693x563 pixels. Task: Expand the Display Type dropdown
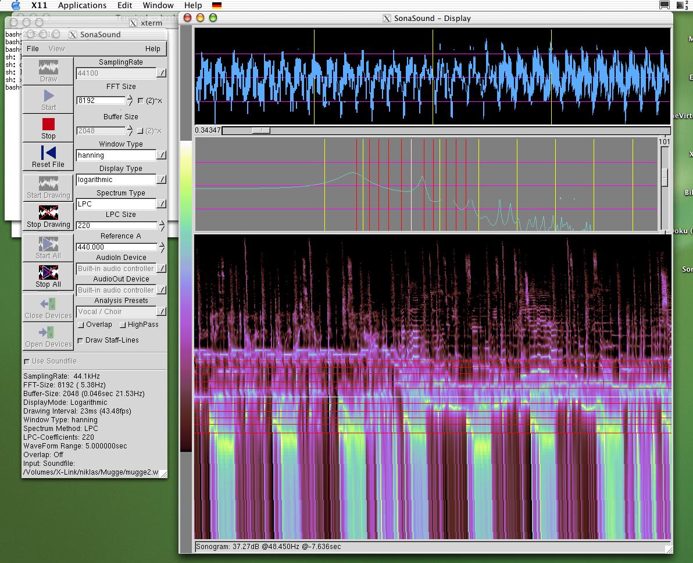click(161, 180)
